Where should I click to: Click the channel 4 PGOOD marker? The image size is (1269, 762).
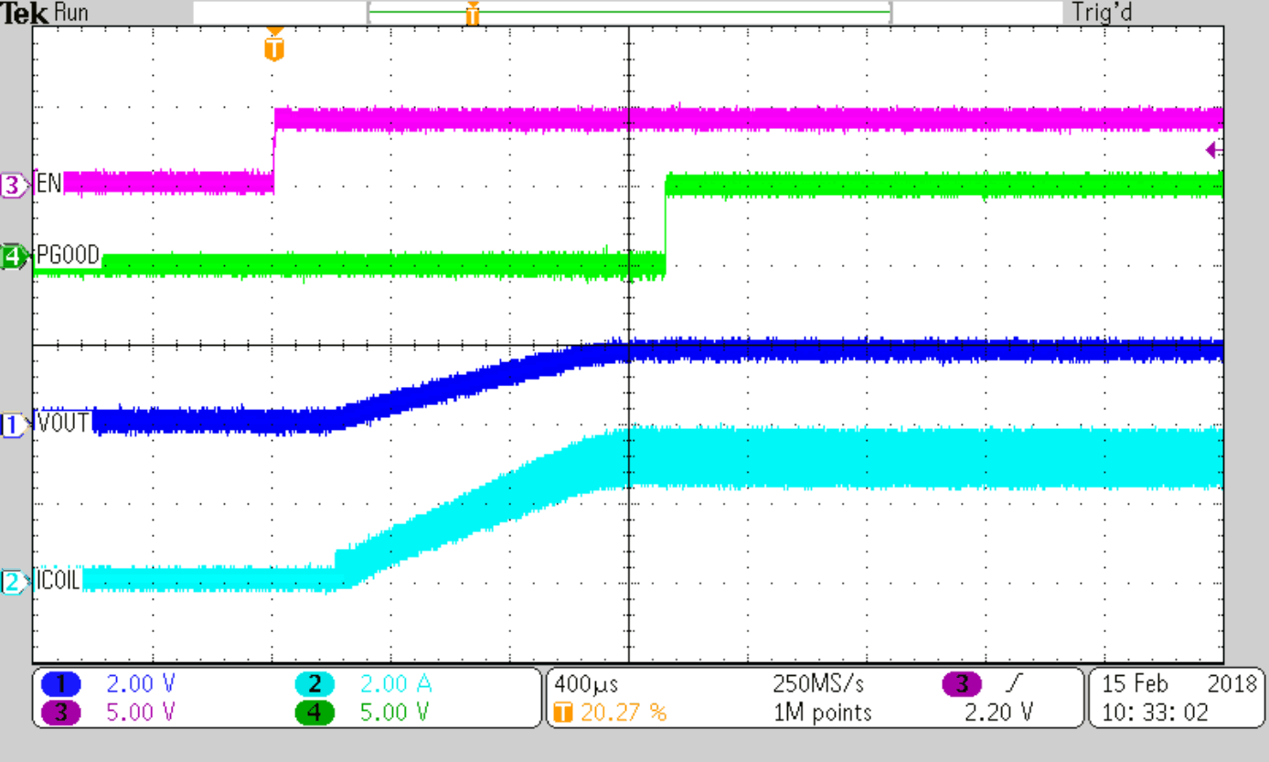[12, 255]
